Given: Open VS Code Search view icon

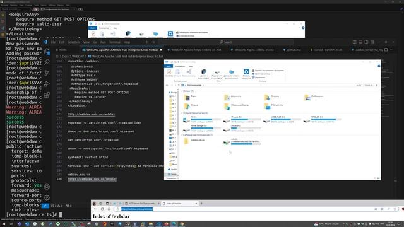Looking at the screenshot, I should pos(47,62).
